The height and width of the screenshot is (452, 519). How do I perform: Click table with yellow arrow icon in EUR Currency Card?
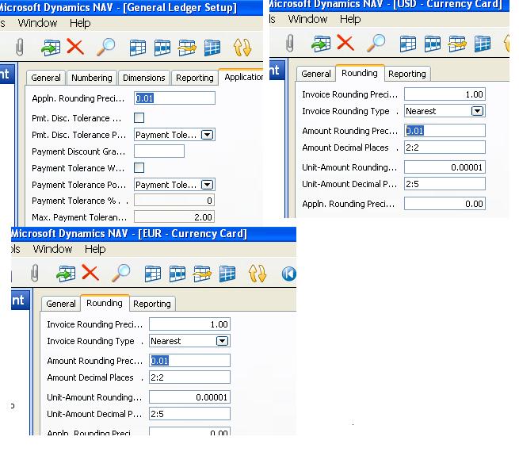[202, 274]
